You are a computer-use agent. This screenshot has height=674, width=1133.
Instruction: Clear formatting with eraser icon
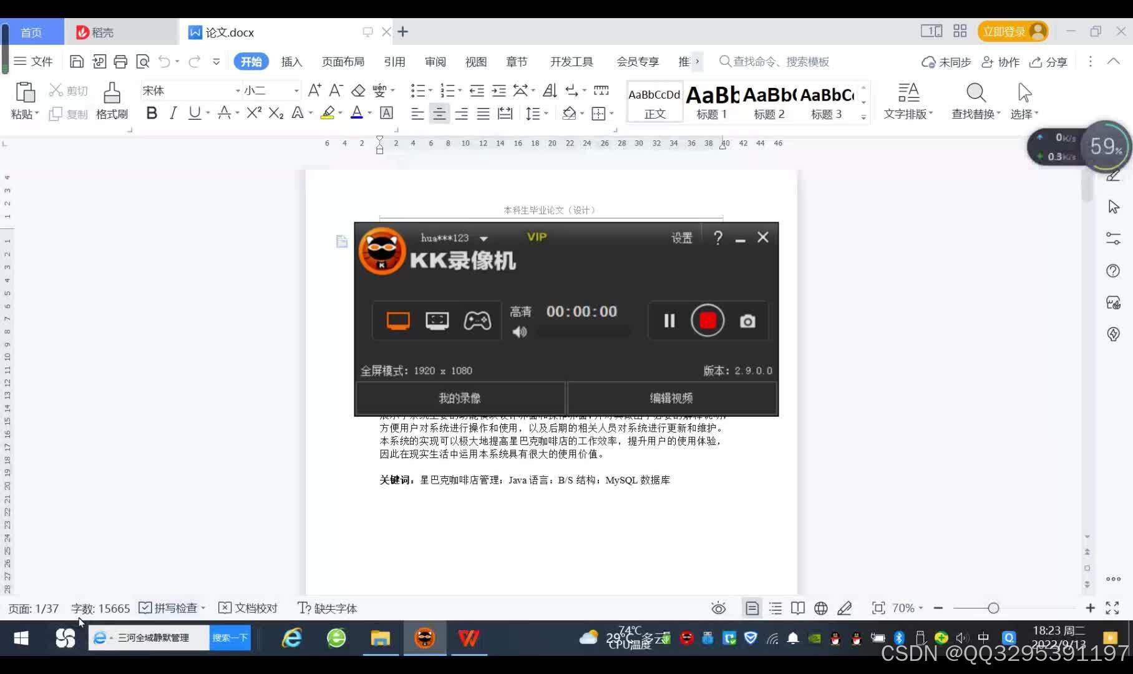(x=358, y=90)
